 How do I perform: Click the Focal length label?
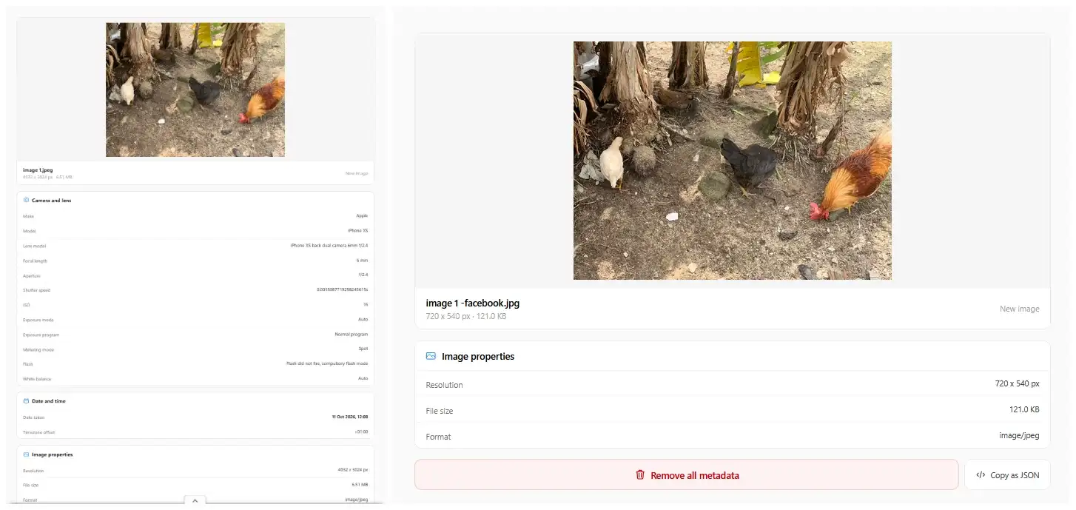tap(35, 261)
